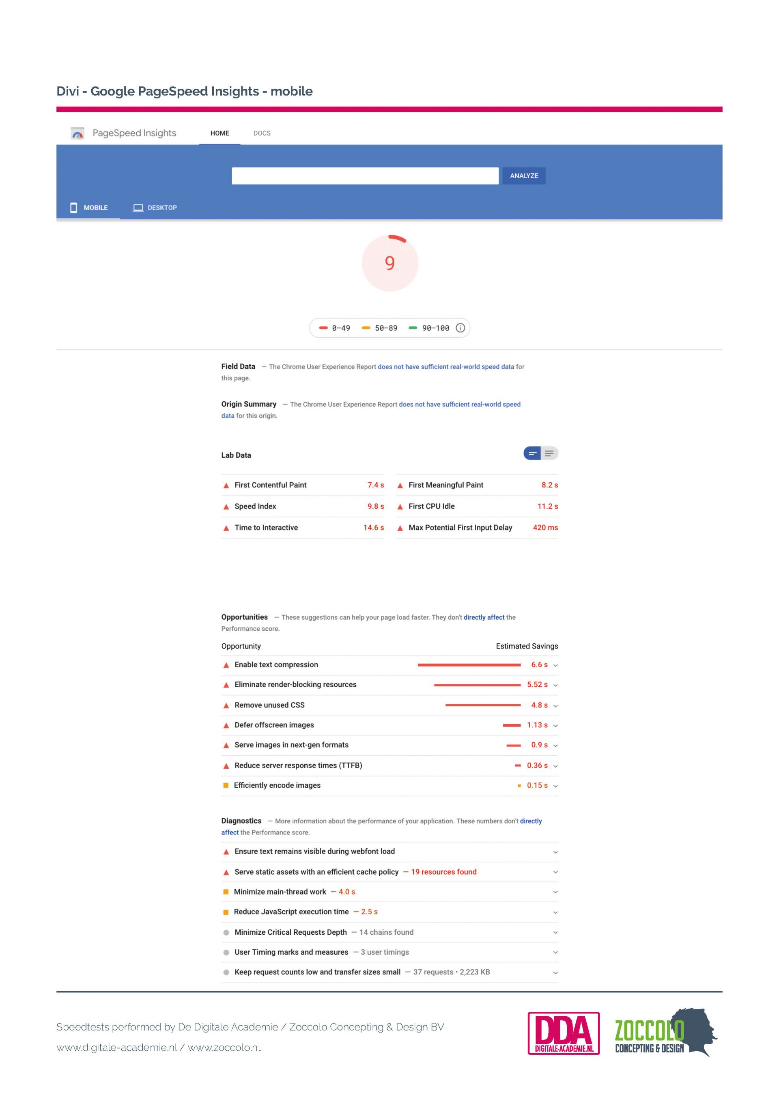This screenshot has width=779, height=1093.
Task: Click the PageSpeed Insights logo icon
Action: click(x=77, y=133)
